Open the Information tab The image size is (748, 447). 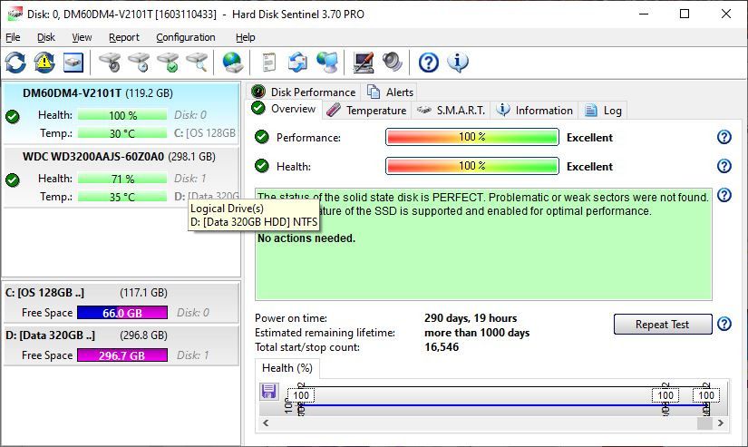coord(535,111)
